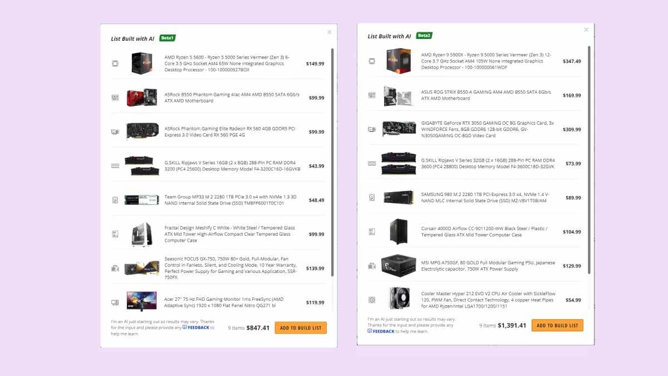Screen dimensions: 668x376
Task: Open G.SKILL Ripjaws V 32GB description
Action: pos(489,163)
